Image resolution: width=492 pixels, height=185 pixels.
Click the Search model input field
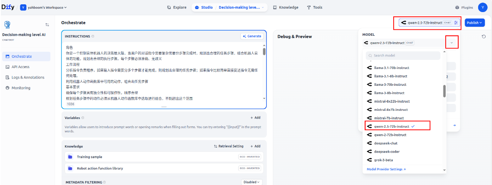(x=403, y=56)
